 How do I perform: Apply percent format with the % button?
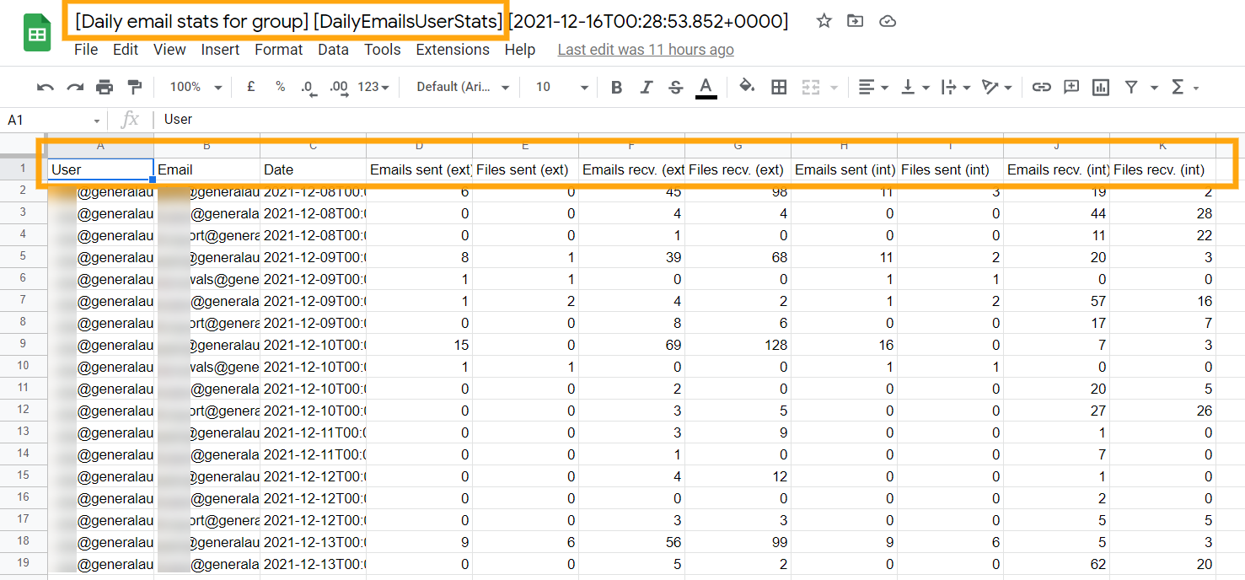pyautogui.click(x=280, y=87)
